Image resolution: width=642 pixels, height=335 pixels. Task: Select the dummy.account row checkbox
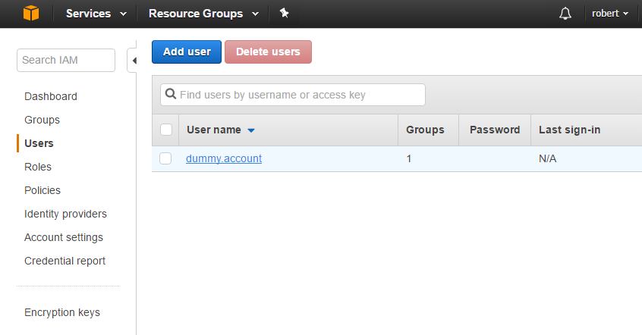click(x=165, y=158)
